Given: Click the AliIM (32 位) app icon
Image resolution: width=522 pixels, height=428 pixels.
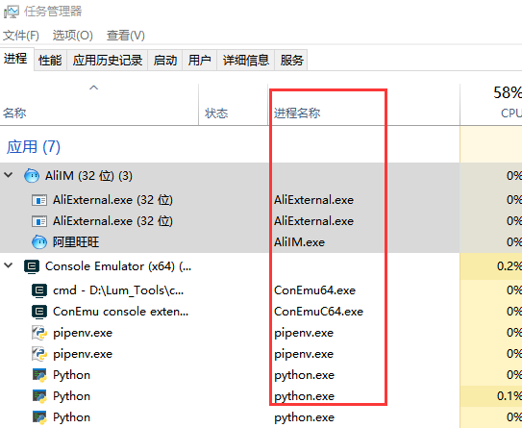Looking at the screenshot, I should click(x=32, y=176).
